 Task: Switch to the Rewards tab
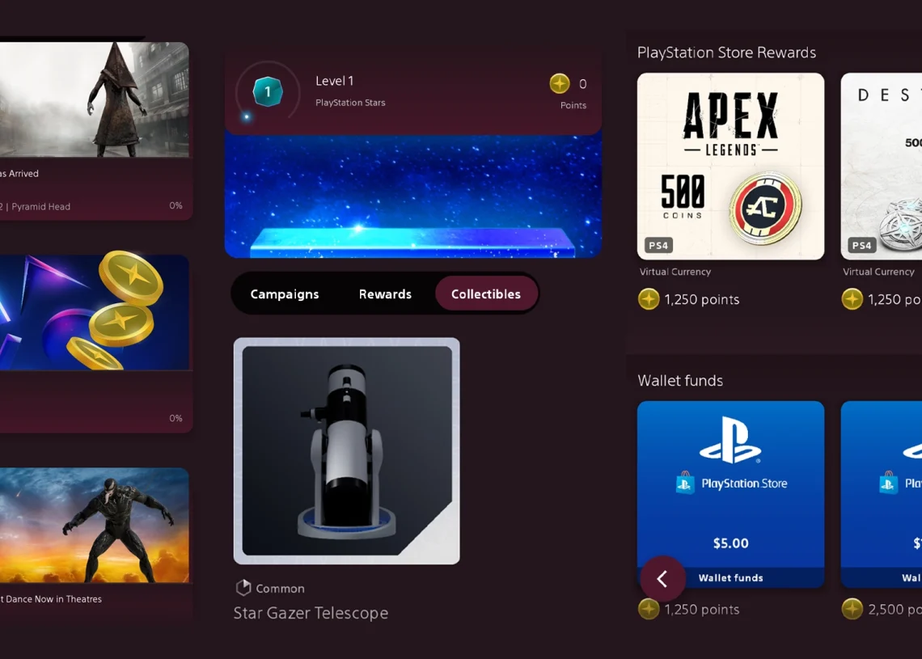point(385,294)
